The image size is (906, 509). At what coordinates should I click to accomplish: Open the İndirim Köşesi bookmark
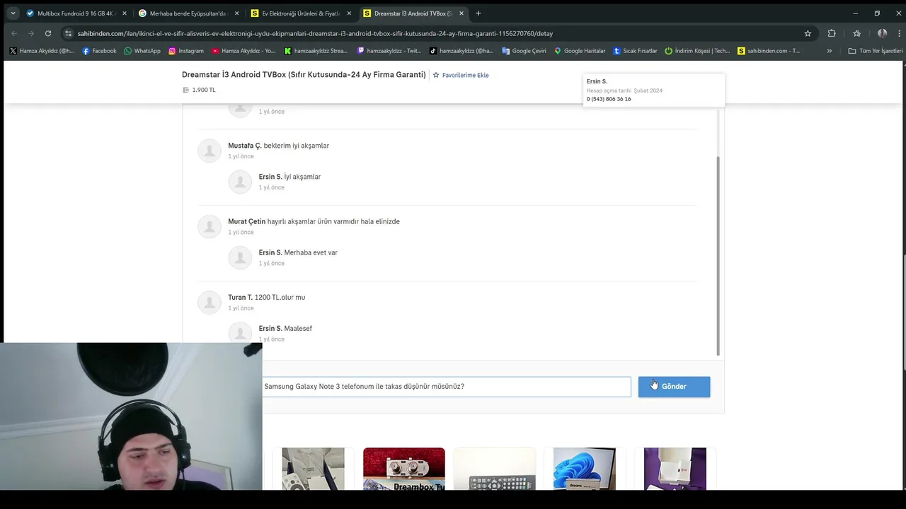[x=697, y=51]
